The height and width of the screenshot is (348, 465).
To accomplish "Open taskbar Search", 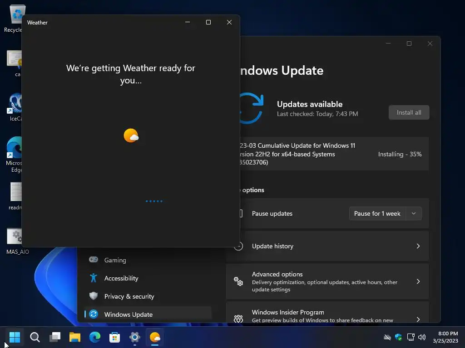I will 35,337.
